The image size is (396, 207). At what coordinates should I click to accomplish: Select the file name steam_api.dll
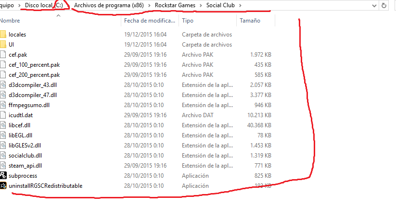(25, 166)
